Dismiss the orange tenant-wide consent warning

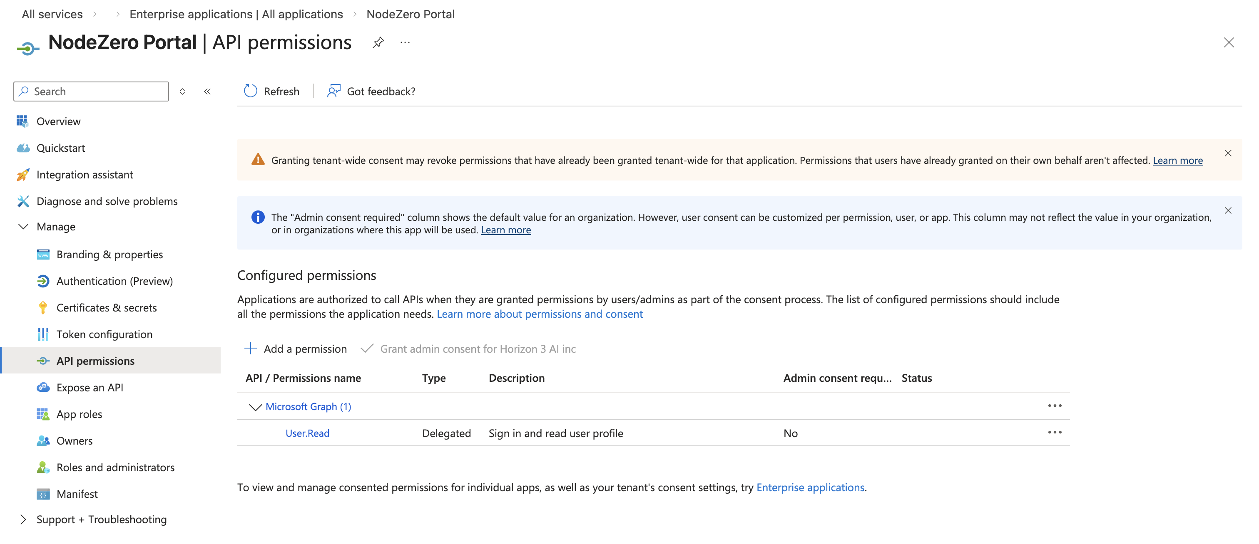[1227, 153]
